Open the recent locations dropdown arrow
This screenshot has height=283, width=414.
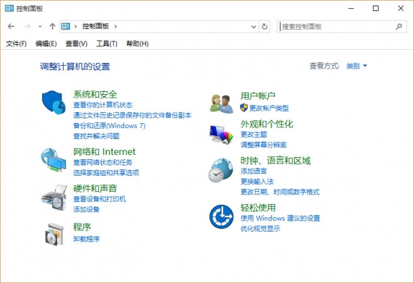40,26
